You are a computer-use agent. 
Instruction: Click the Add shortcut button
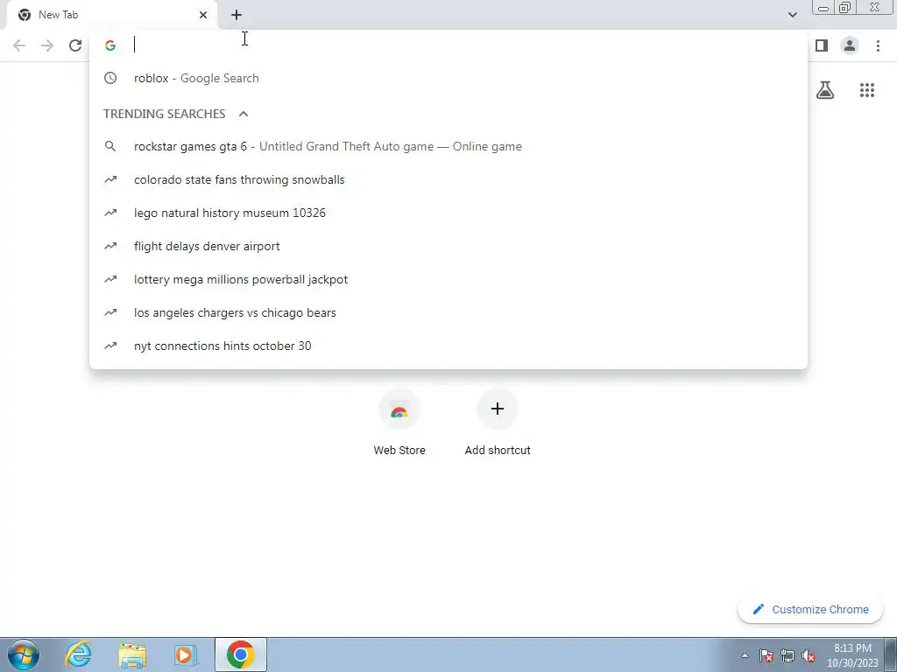point(498,423)
